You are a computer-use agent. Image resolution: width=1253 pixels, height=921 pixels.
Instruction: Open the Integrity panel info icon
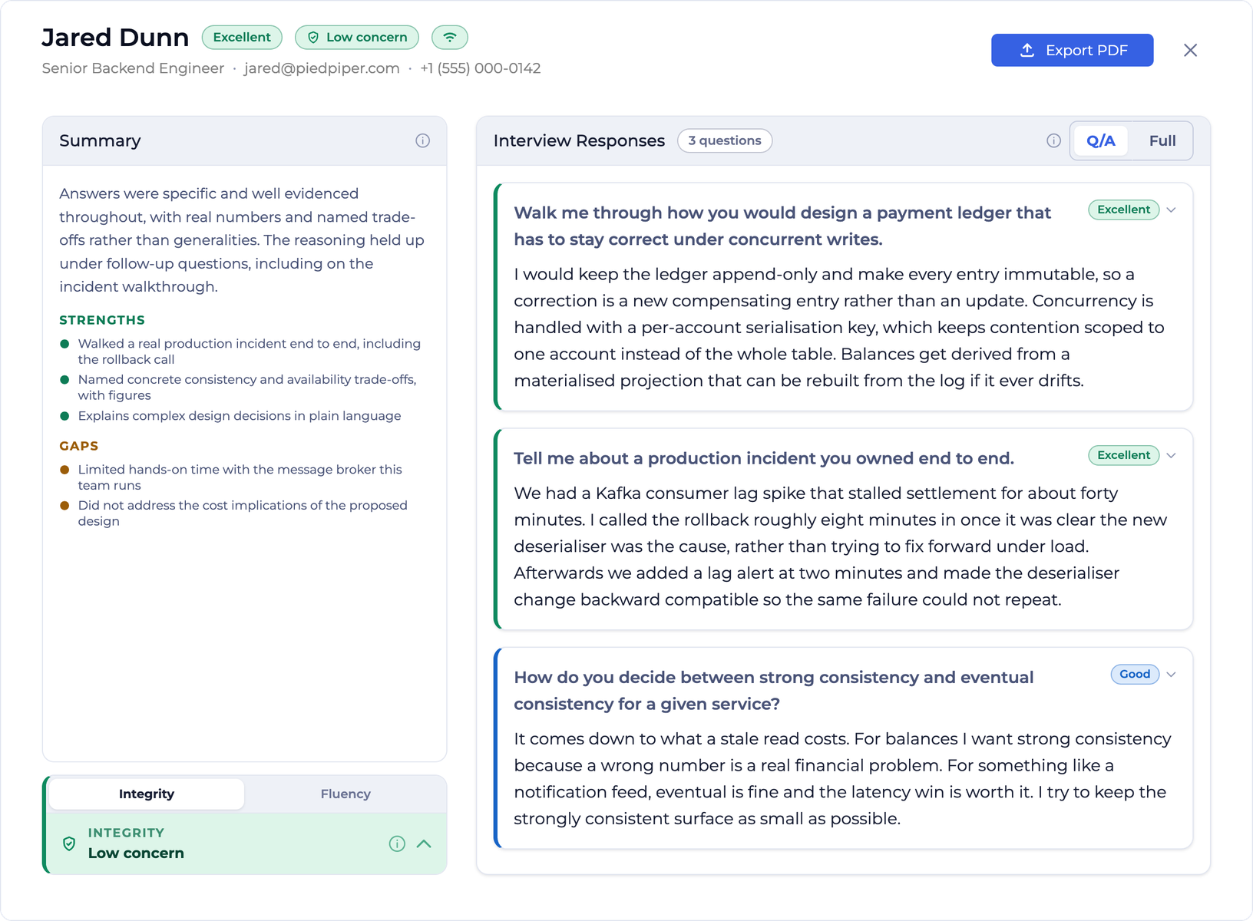(x=397, y=843)
